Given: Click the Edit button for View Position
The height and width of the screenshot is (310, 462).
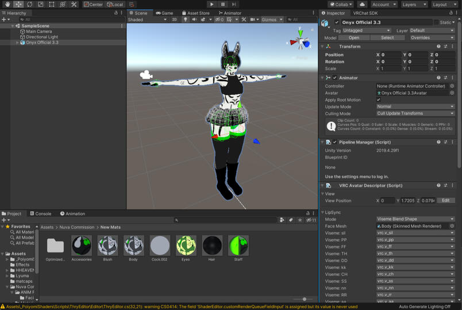Looking at the screenshot, I should [445, 201].
